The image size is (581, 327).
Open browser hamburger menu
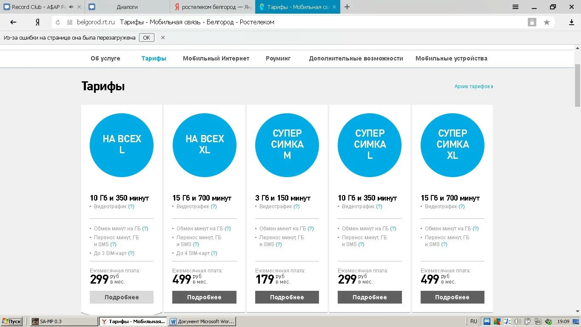coord(515,7)
